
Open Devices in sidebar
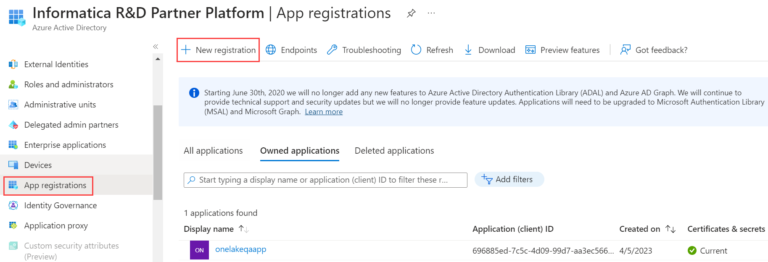(x=38, y=165)
